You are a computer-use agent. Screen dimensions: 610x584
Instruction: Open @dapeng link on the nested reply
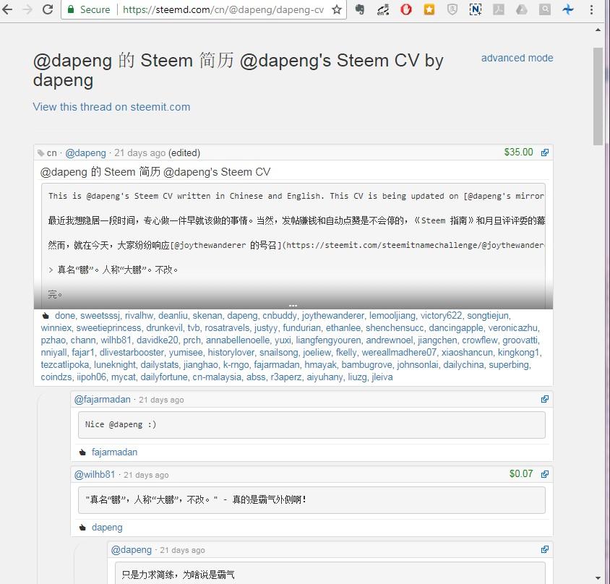point(132,550)
